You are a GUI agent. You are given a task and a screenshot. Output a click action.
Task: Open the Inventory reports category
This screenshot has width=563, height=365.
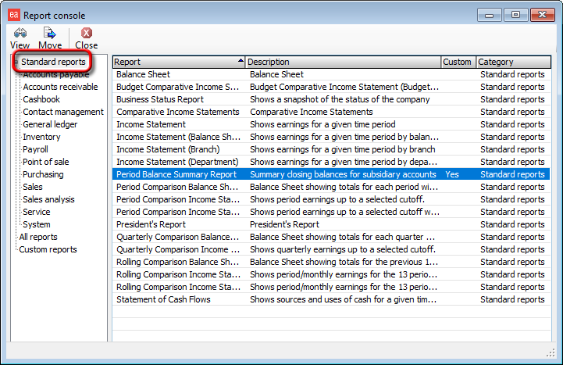[x=41, y=137]
